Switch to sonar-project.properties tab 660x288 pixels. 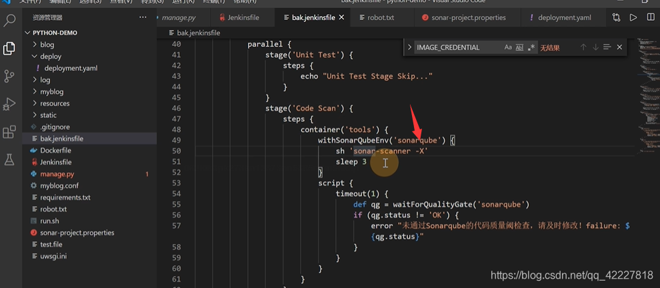point(467,18)
